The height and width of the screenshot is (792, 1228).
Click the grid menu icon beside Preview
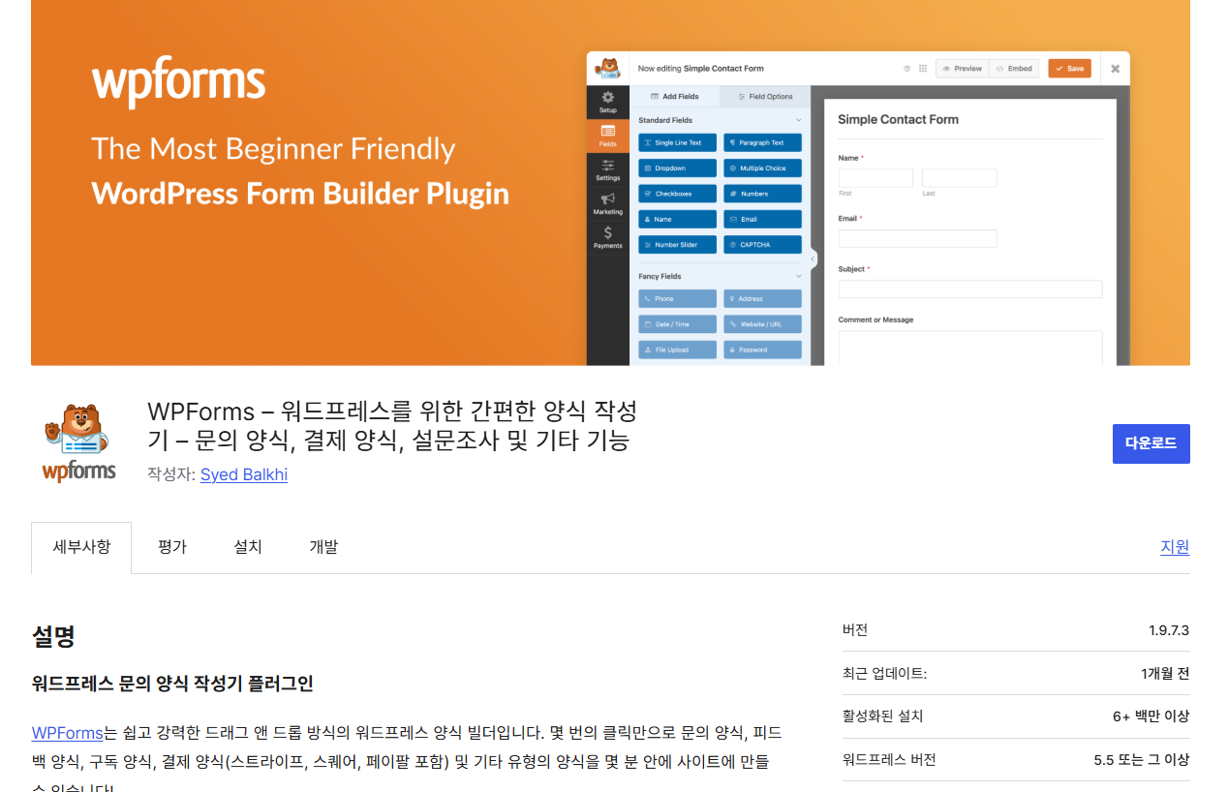coord(923,69)
